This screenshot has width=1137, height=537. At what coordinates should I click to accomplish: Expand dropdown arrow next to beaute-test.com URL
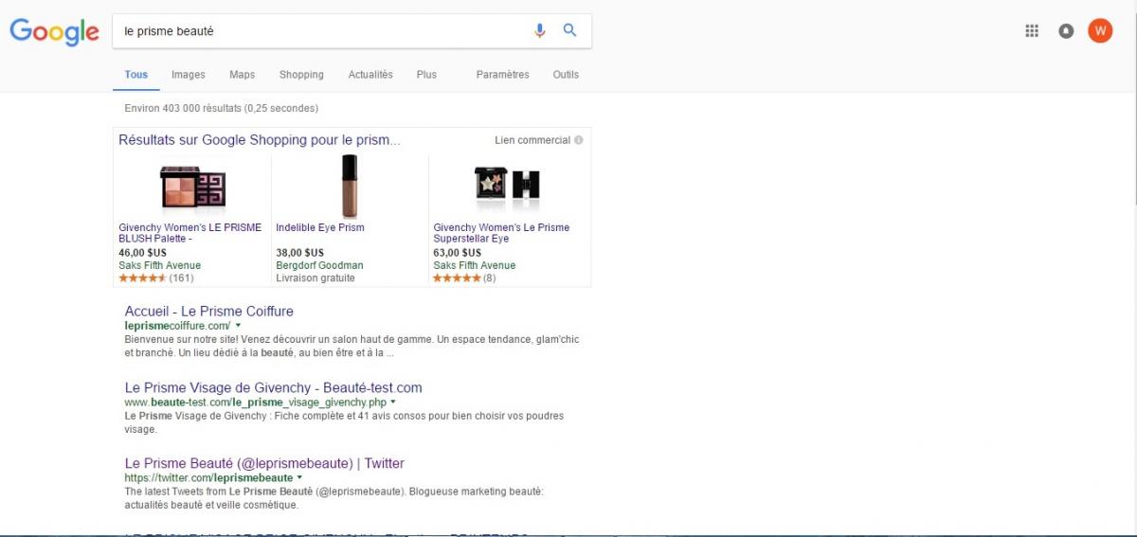click(392, 403)
